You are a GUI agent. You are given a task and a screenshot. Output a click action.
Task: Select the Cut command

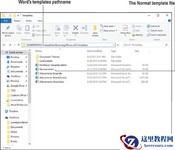click(36, 26)
